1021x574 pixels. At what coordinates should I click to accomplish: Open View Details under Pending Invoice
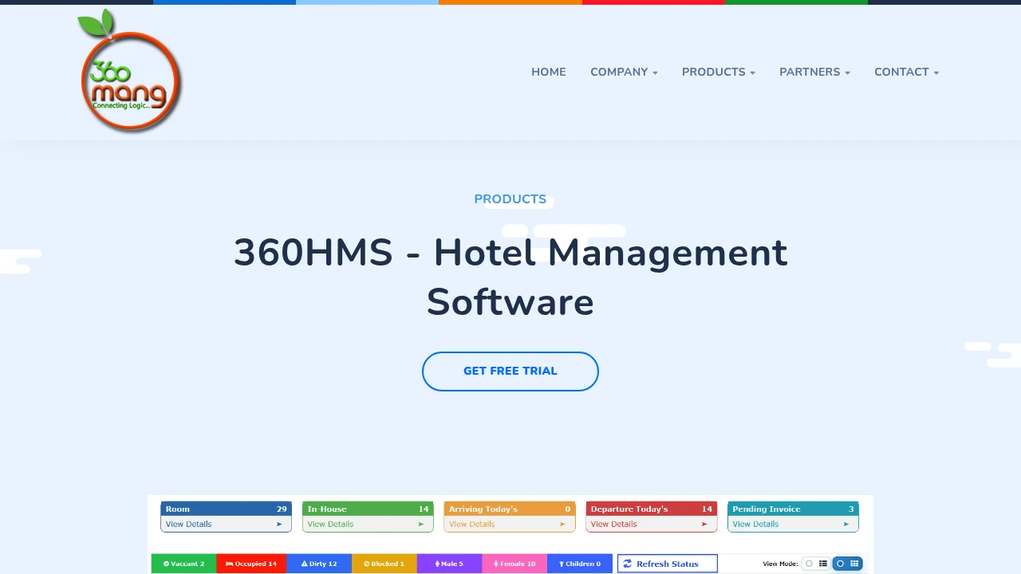755,524
